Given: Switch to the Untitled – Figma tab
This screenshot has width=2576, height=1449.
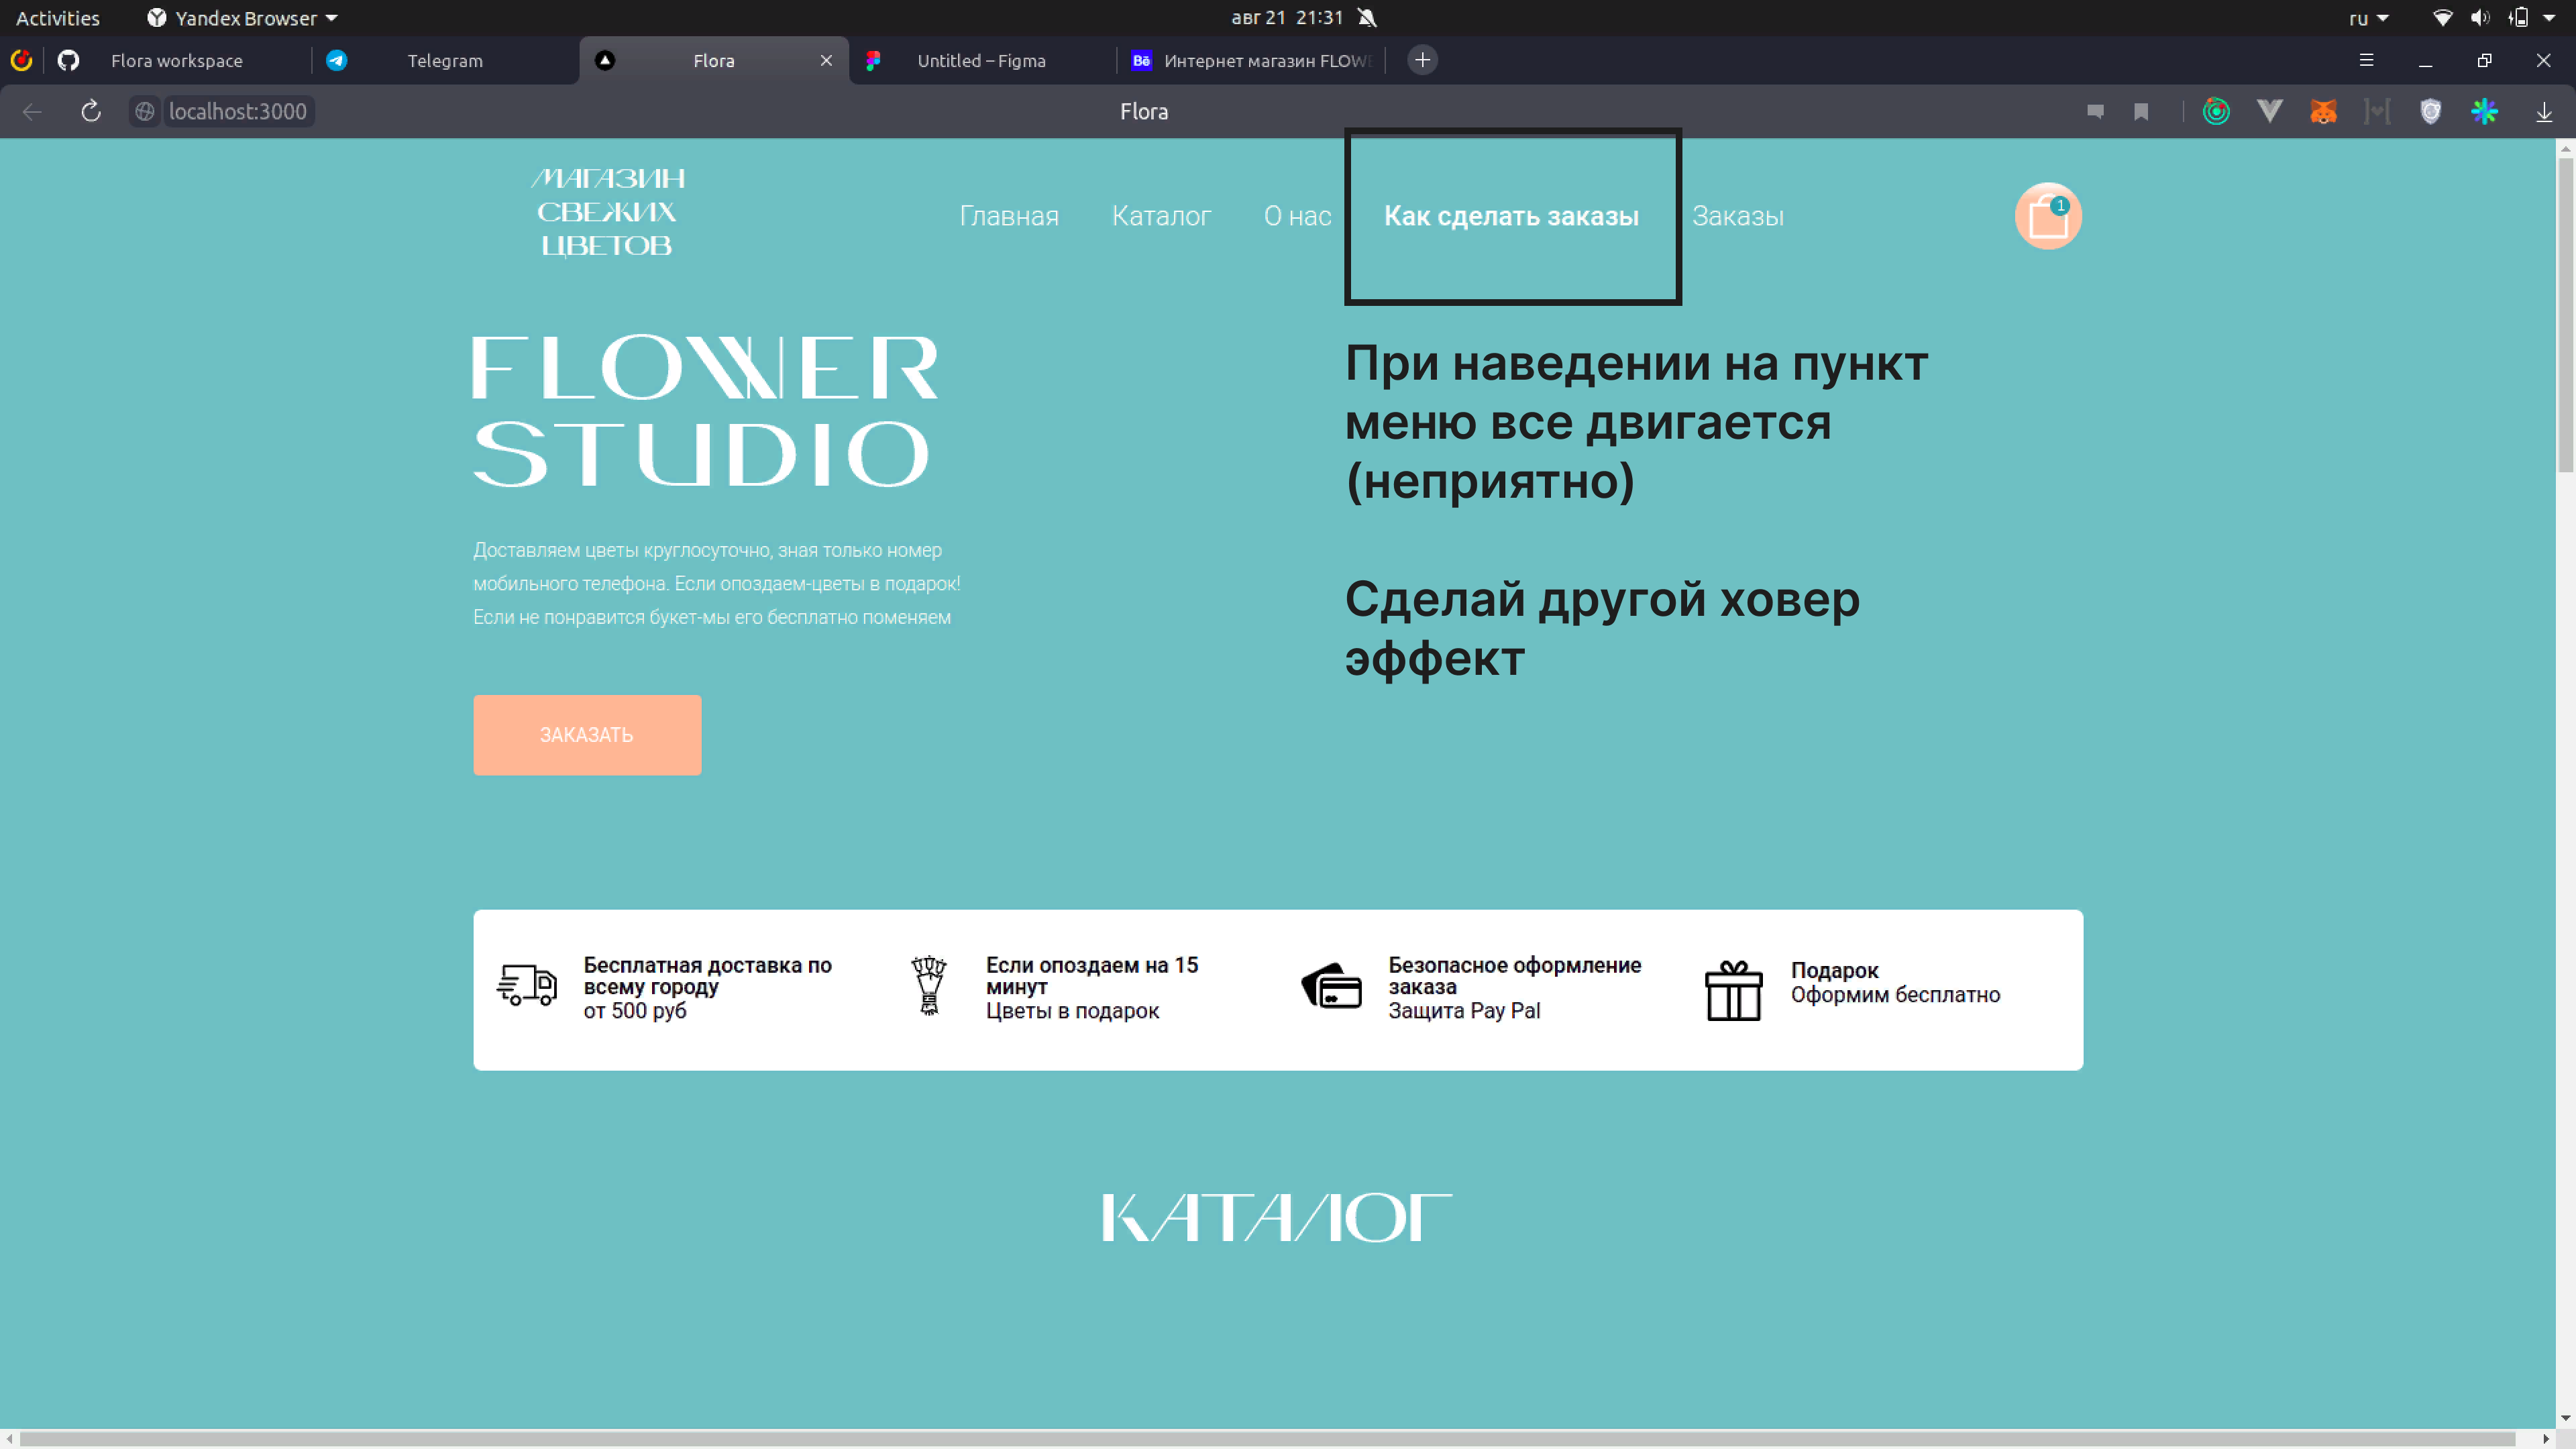Looking at the screenshot, I should point(980,61).
